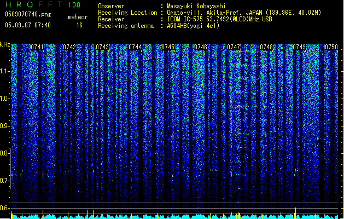344x219 pixels.
Task: Click the observer name Masayuki Kobayashi
Action: [x=196, y=6]
